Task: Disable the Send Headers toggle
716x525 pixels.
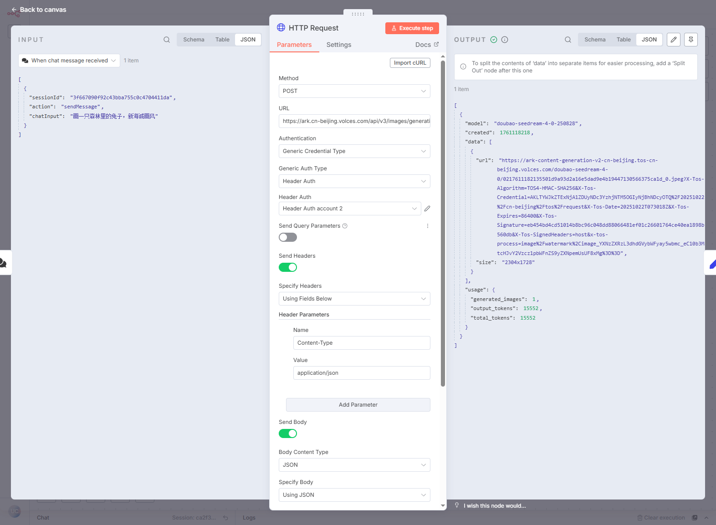Action: click(288, 267)
